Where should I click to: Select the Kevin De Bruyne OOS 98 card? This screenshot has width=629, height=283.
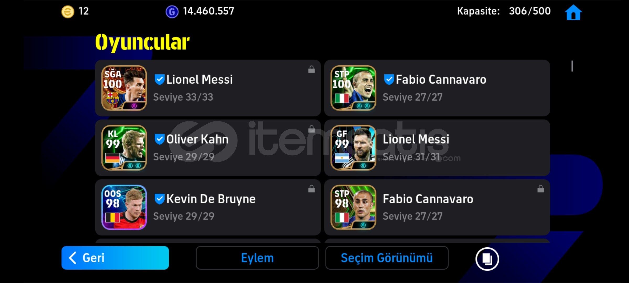coord(124,208)
